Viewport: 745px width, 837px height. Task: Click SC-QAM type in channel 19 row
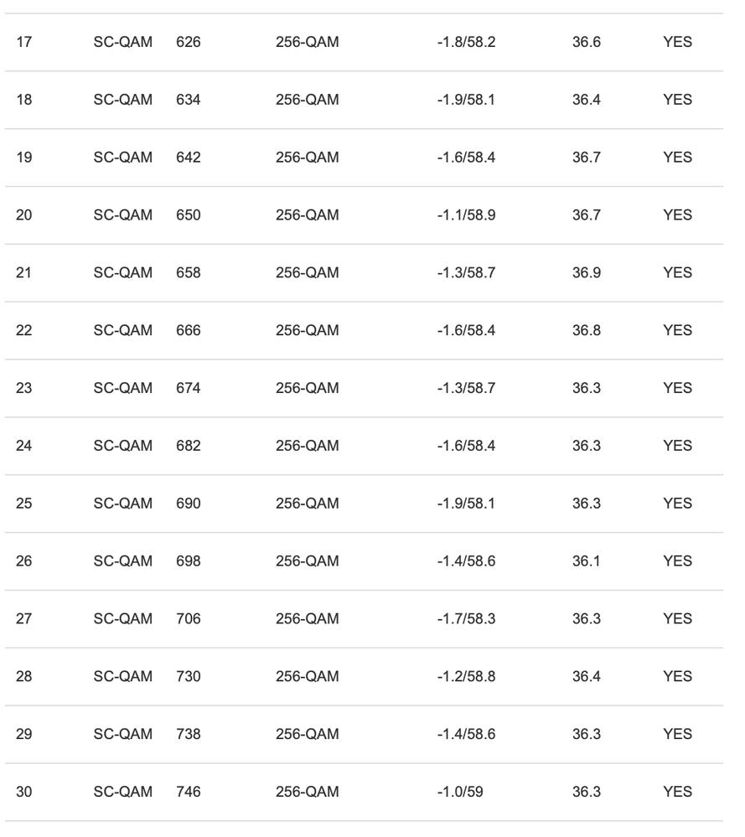pyautogui.click(x=123, y=158)
